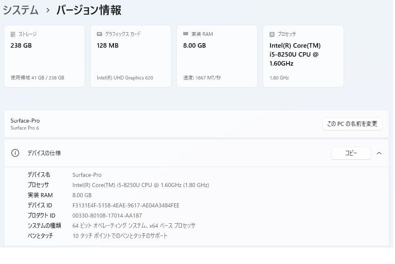This screenshot has width=395, height=264.
Task: Click the プロセッサ processor icon
Action: pyautogui.click(x=272, y=34)
